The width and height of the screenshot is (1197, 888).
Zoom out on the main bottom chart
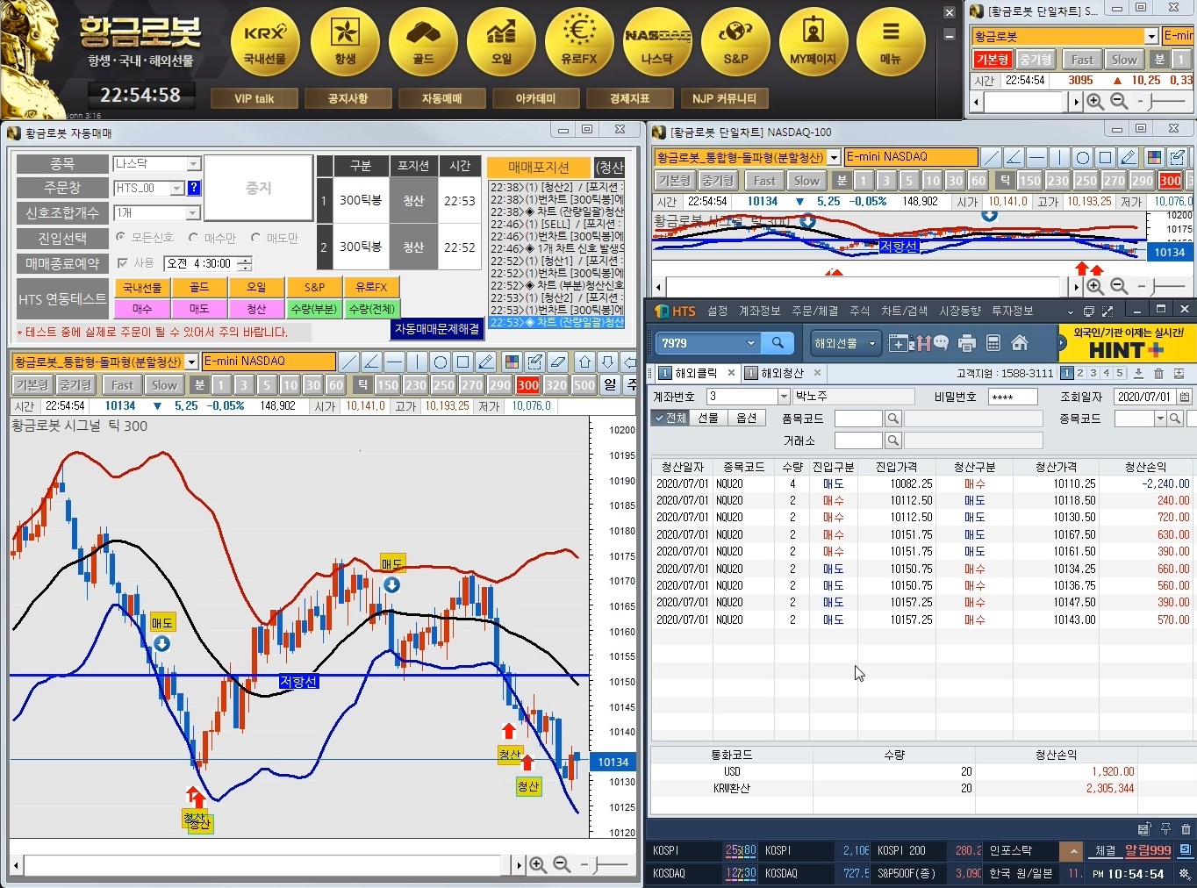[x=562, y=865]
